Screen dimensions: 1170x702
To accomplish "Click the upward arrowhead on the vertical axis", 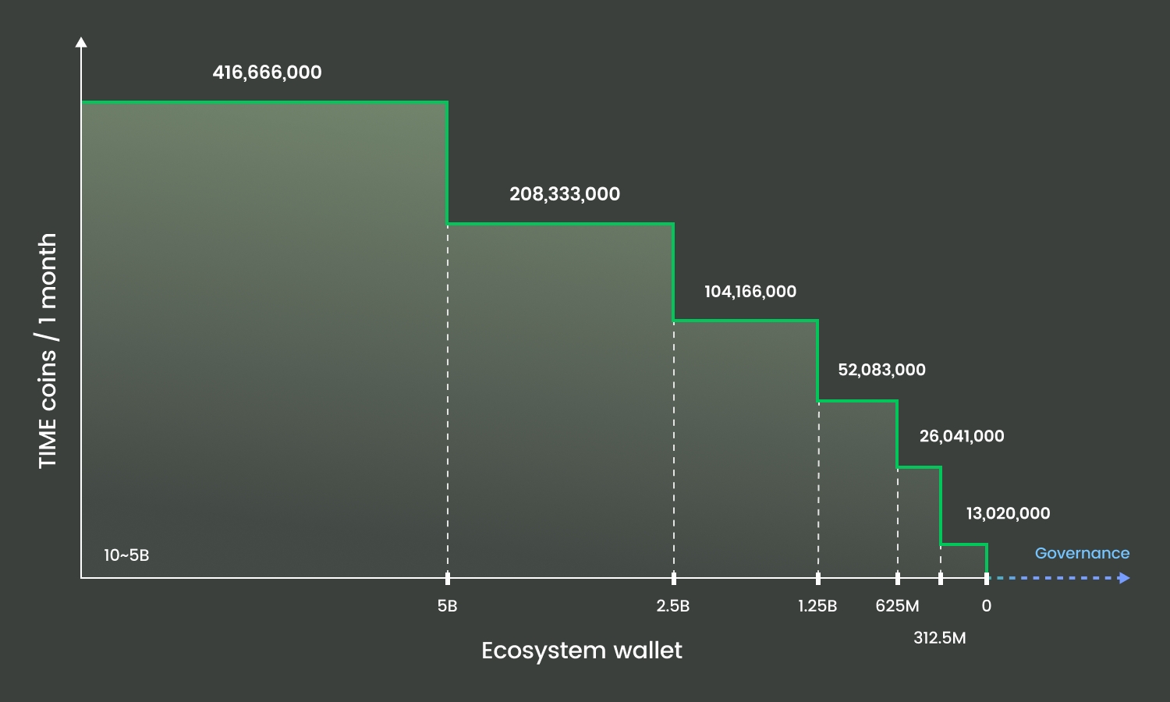I will (81, 41).
